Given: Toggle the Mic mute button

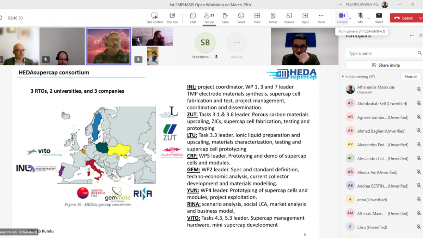Looking at the screenshot, I should click(x=360, y=18).
